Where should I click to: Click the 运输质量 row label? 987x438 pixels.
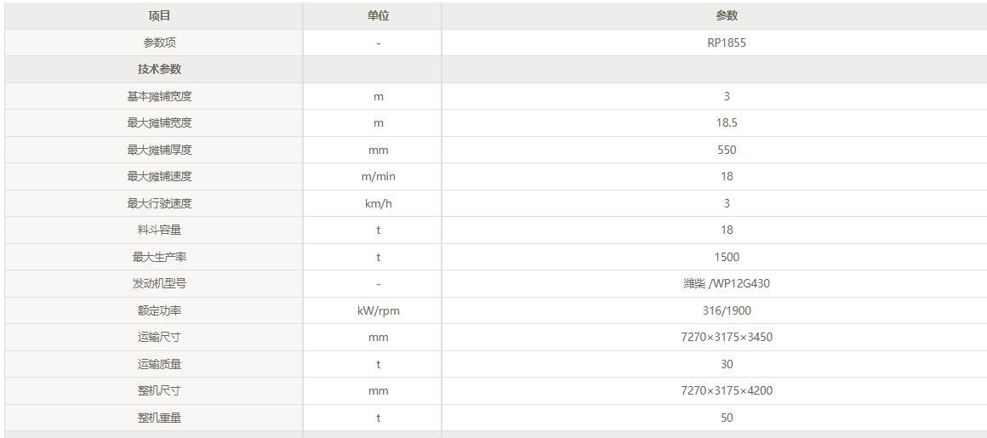click(159, 364)
